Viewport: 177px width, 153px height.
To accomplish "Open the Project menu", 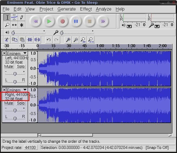I will (x=46, y=9).
